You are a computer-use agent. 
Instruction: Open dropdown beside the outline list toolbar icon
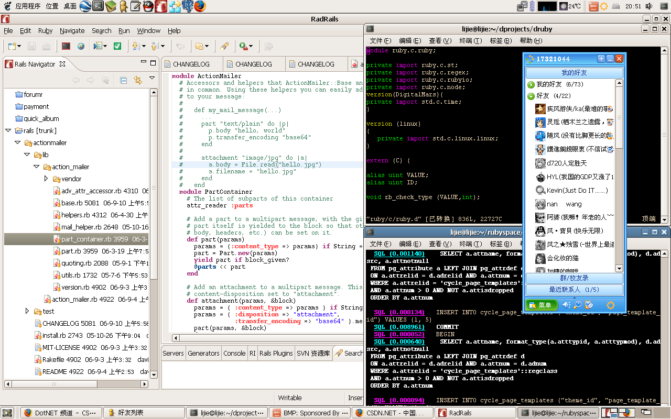tap(105, 47)
